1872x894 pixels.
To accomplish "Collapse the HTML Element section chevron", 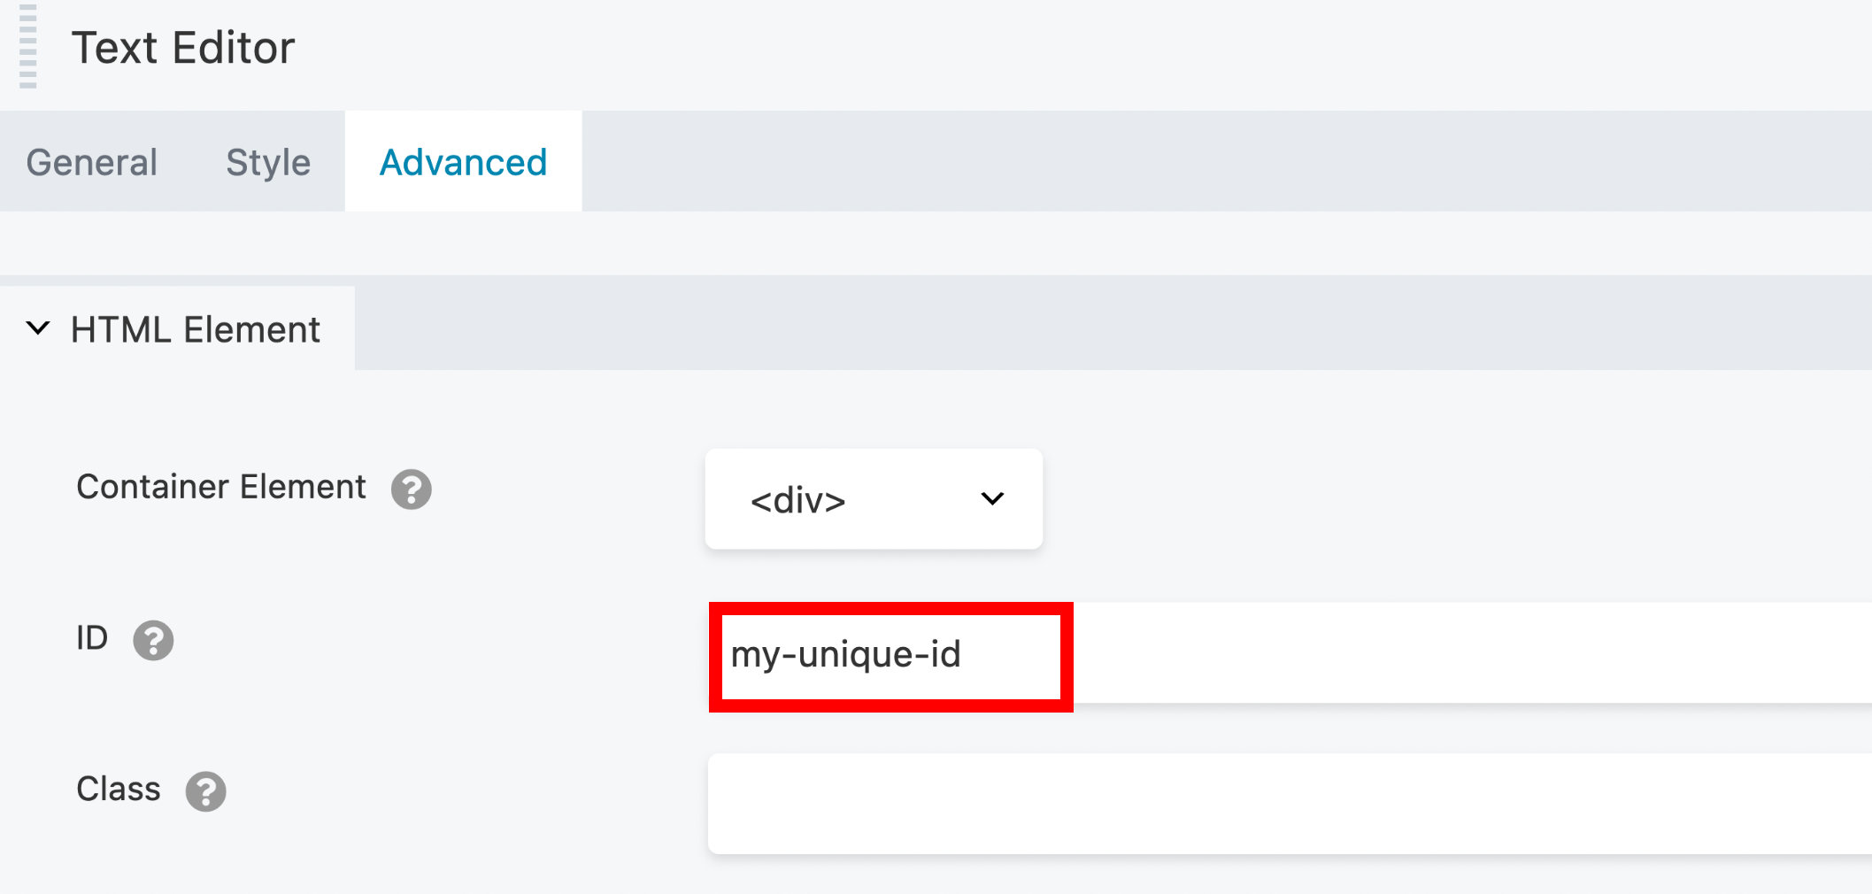I will [38, 328].
